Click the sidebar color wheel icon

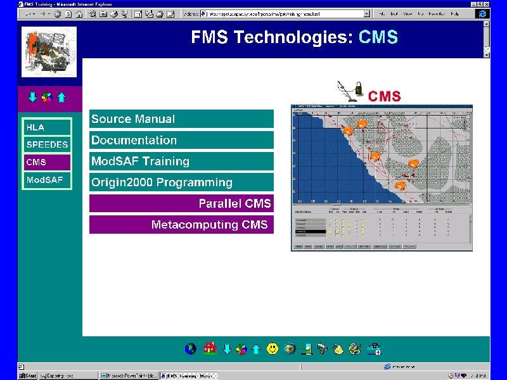pyautogui.click(x=47, y=97)
